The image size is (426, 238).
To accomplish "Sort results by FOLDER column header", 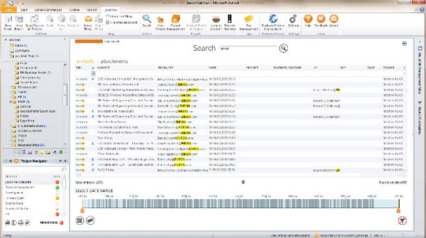I will [388, 68].
